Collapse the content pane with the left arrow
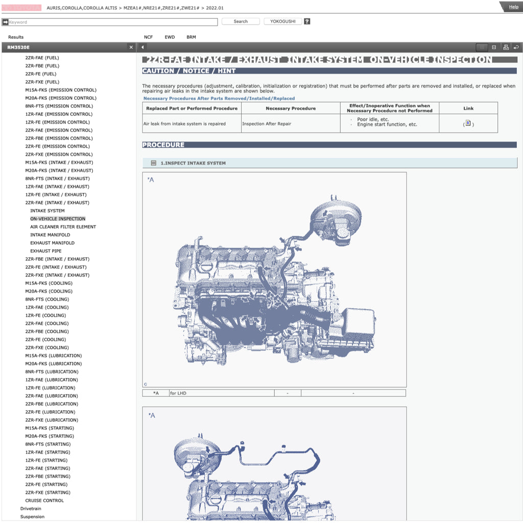 pos(141,46)
